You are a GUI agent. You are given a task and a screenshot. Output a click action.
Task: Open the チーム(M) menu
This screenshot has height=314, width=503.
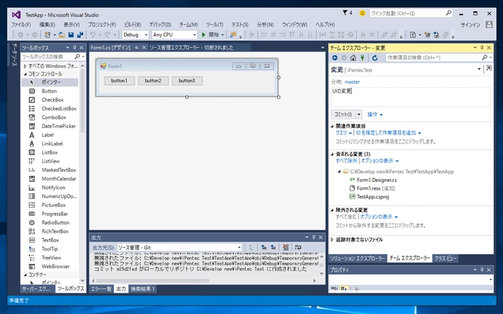coord(188,25)
